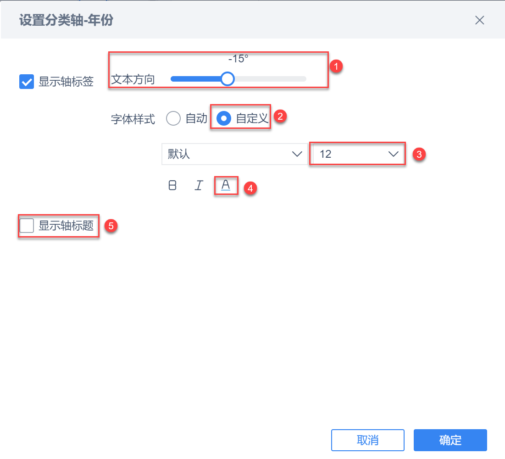This screenshot has width=505, height=459.
Task: Toggle bold font style
Action: click(172, 185)
